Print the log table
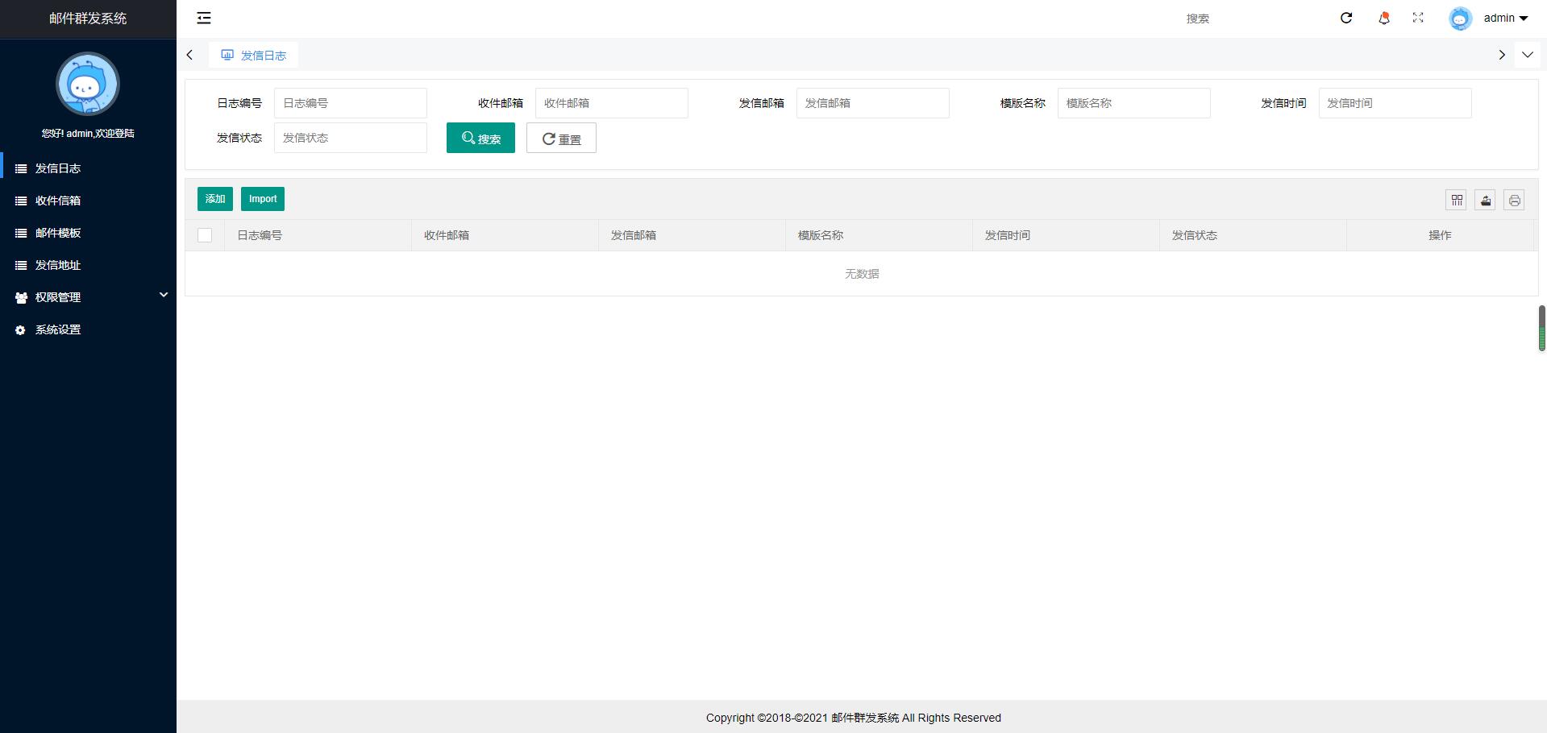 1514,200
